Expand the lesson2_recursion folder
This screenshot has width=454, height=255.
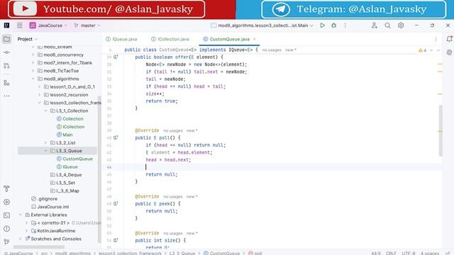40,94
